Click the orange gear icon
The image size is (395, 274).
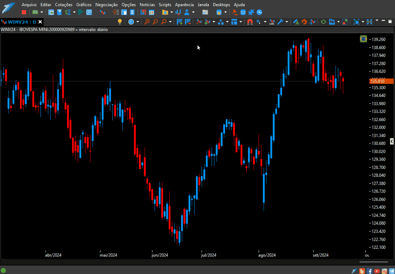pos(304,22)
